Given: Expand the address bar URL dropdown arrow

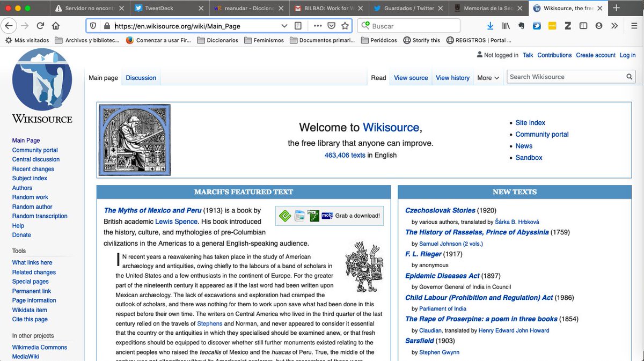Looking at the screenshot, I should (x=284, y=26).
